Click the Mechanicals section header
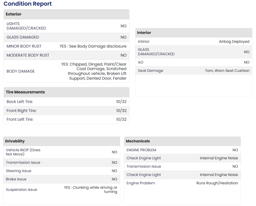 tap(138, 141)
